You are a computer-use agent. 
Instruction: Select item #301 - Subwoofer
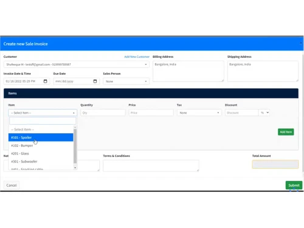coord(41,162)
